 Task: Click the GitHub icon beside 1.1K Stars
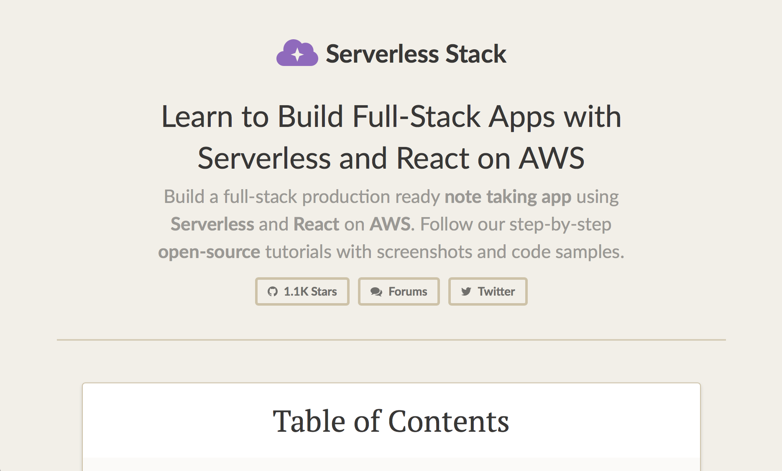(273, 291)
